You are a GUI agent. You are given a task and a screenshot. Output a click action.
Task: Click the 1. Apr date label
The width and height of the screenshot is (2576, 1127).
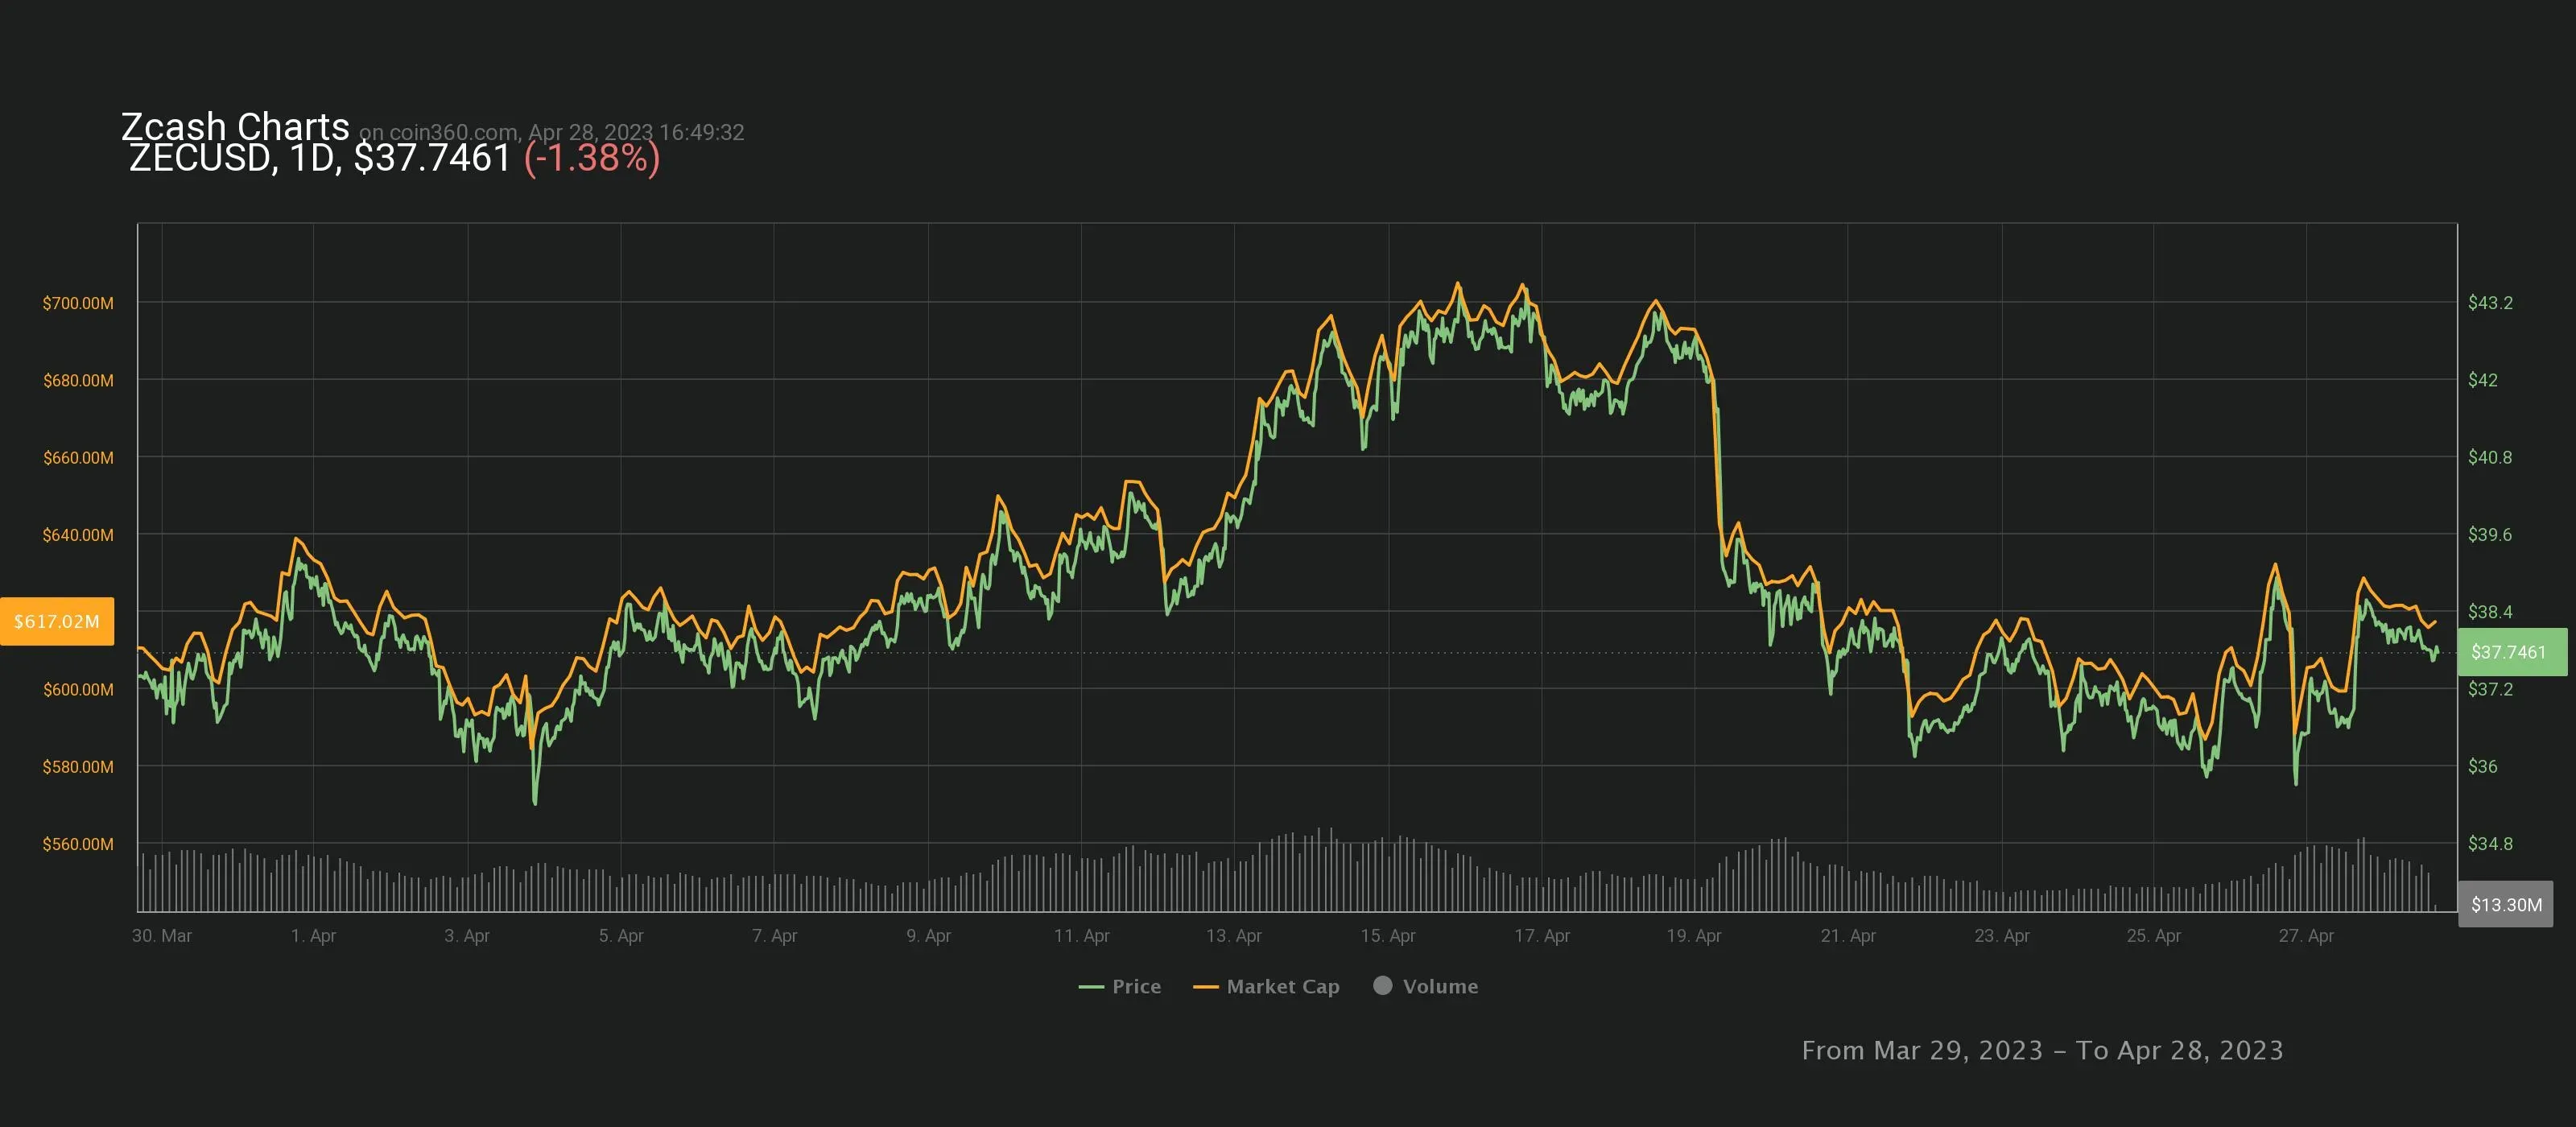click(313, 936)
